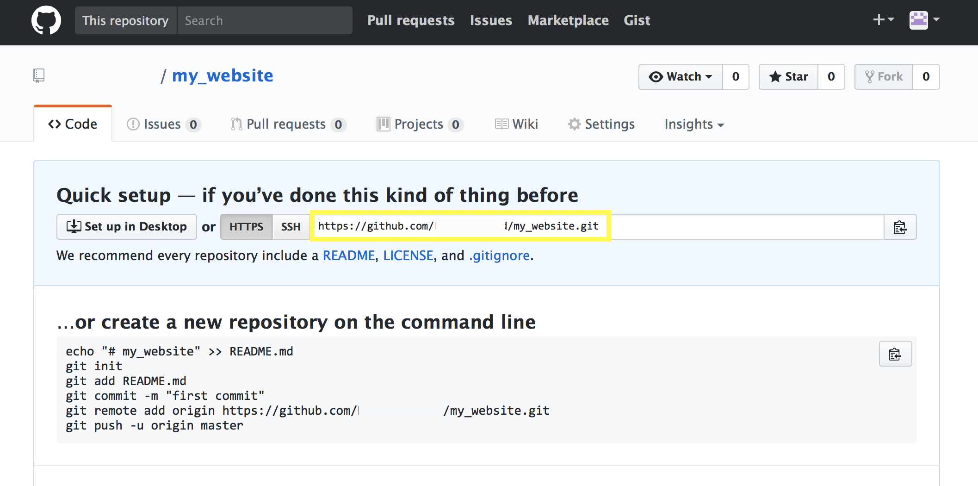Click the 'create a new repository' heading
This screenshot has width=978, height=486.
pos(296,322)
